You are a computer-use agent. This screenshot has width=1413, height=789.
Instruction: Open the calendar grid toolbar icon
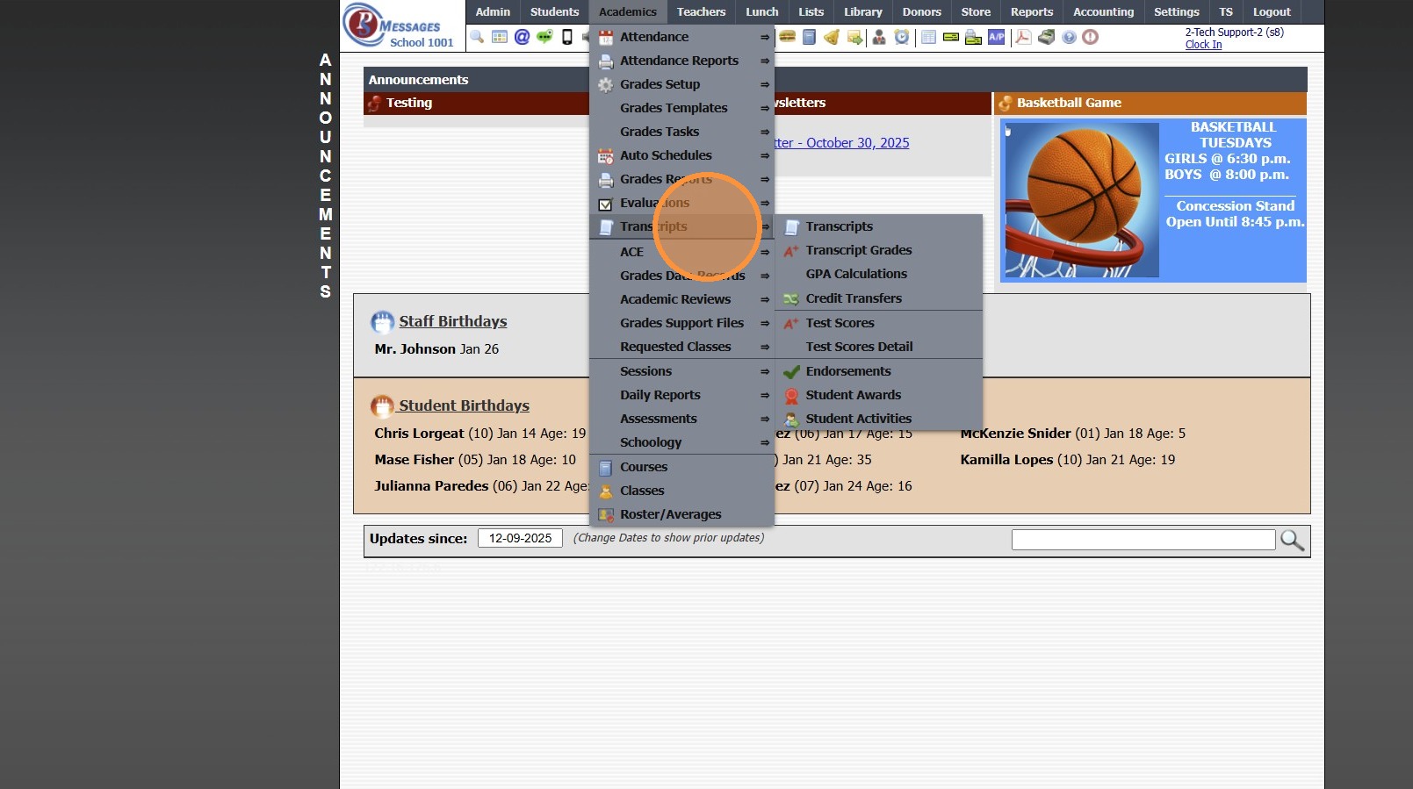click(x=500, y=37)
